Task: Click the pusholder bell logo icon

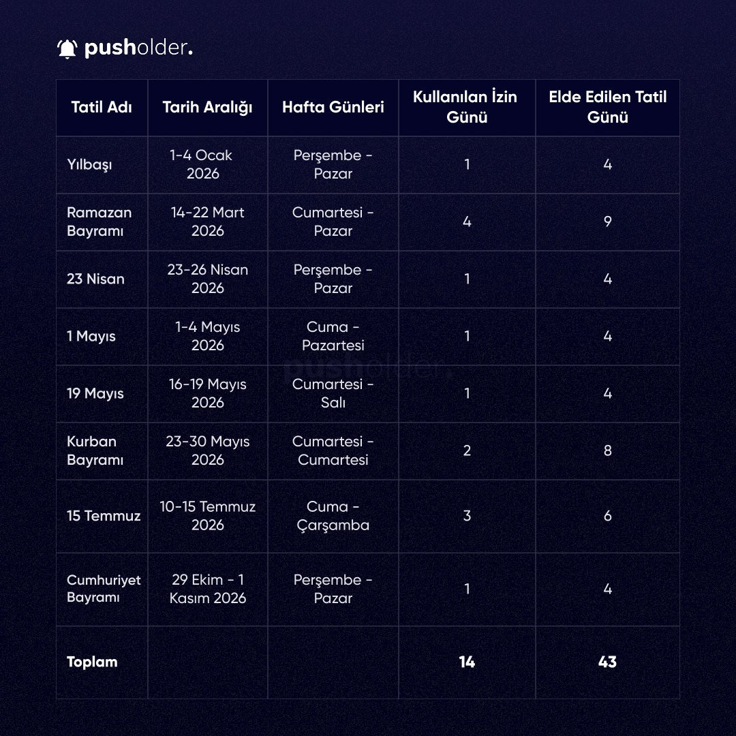Action: [67, 49]
